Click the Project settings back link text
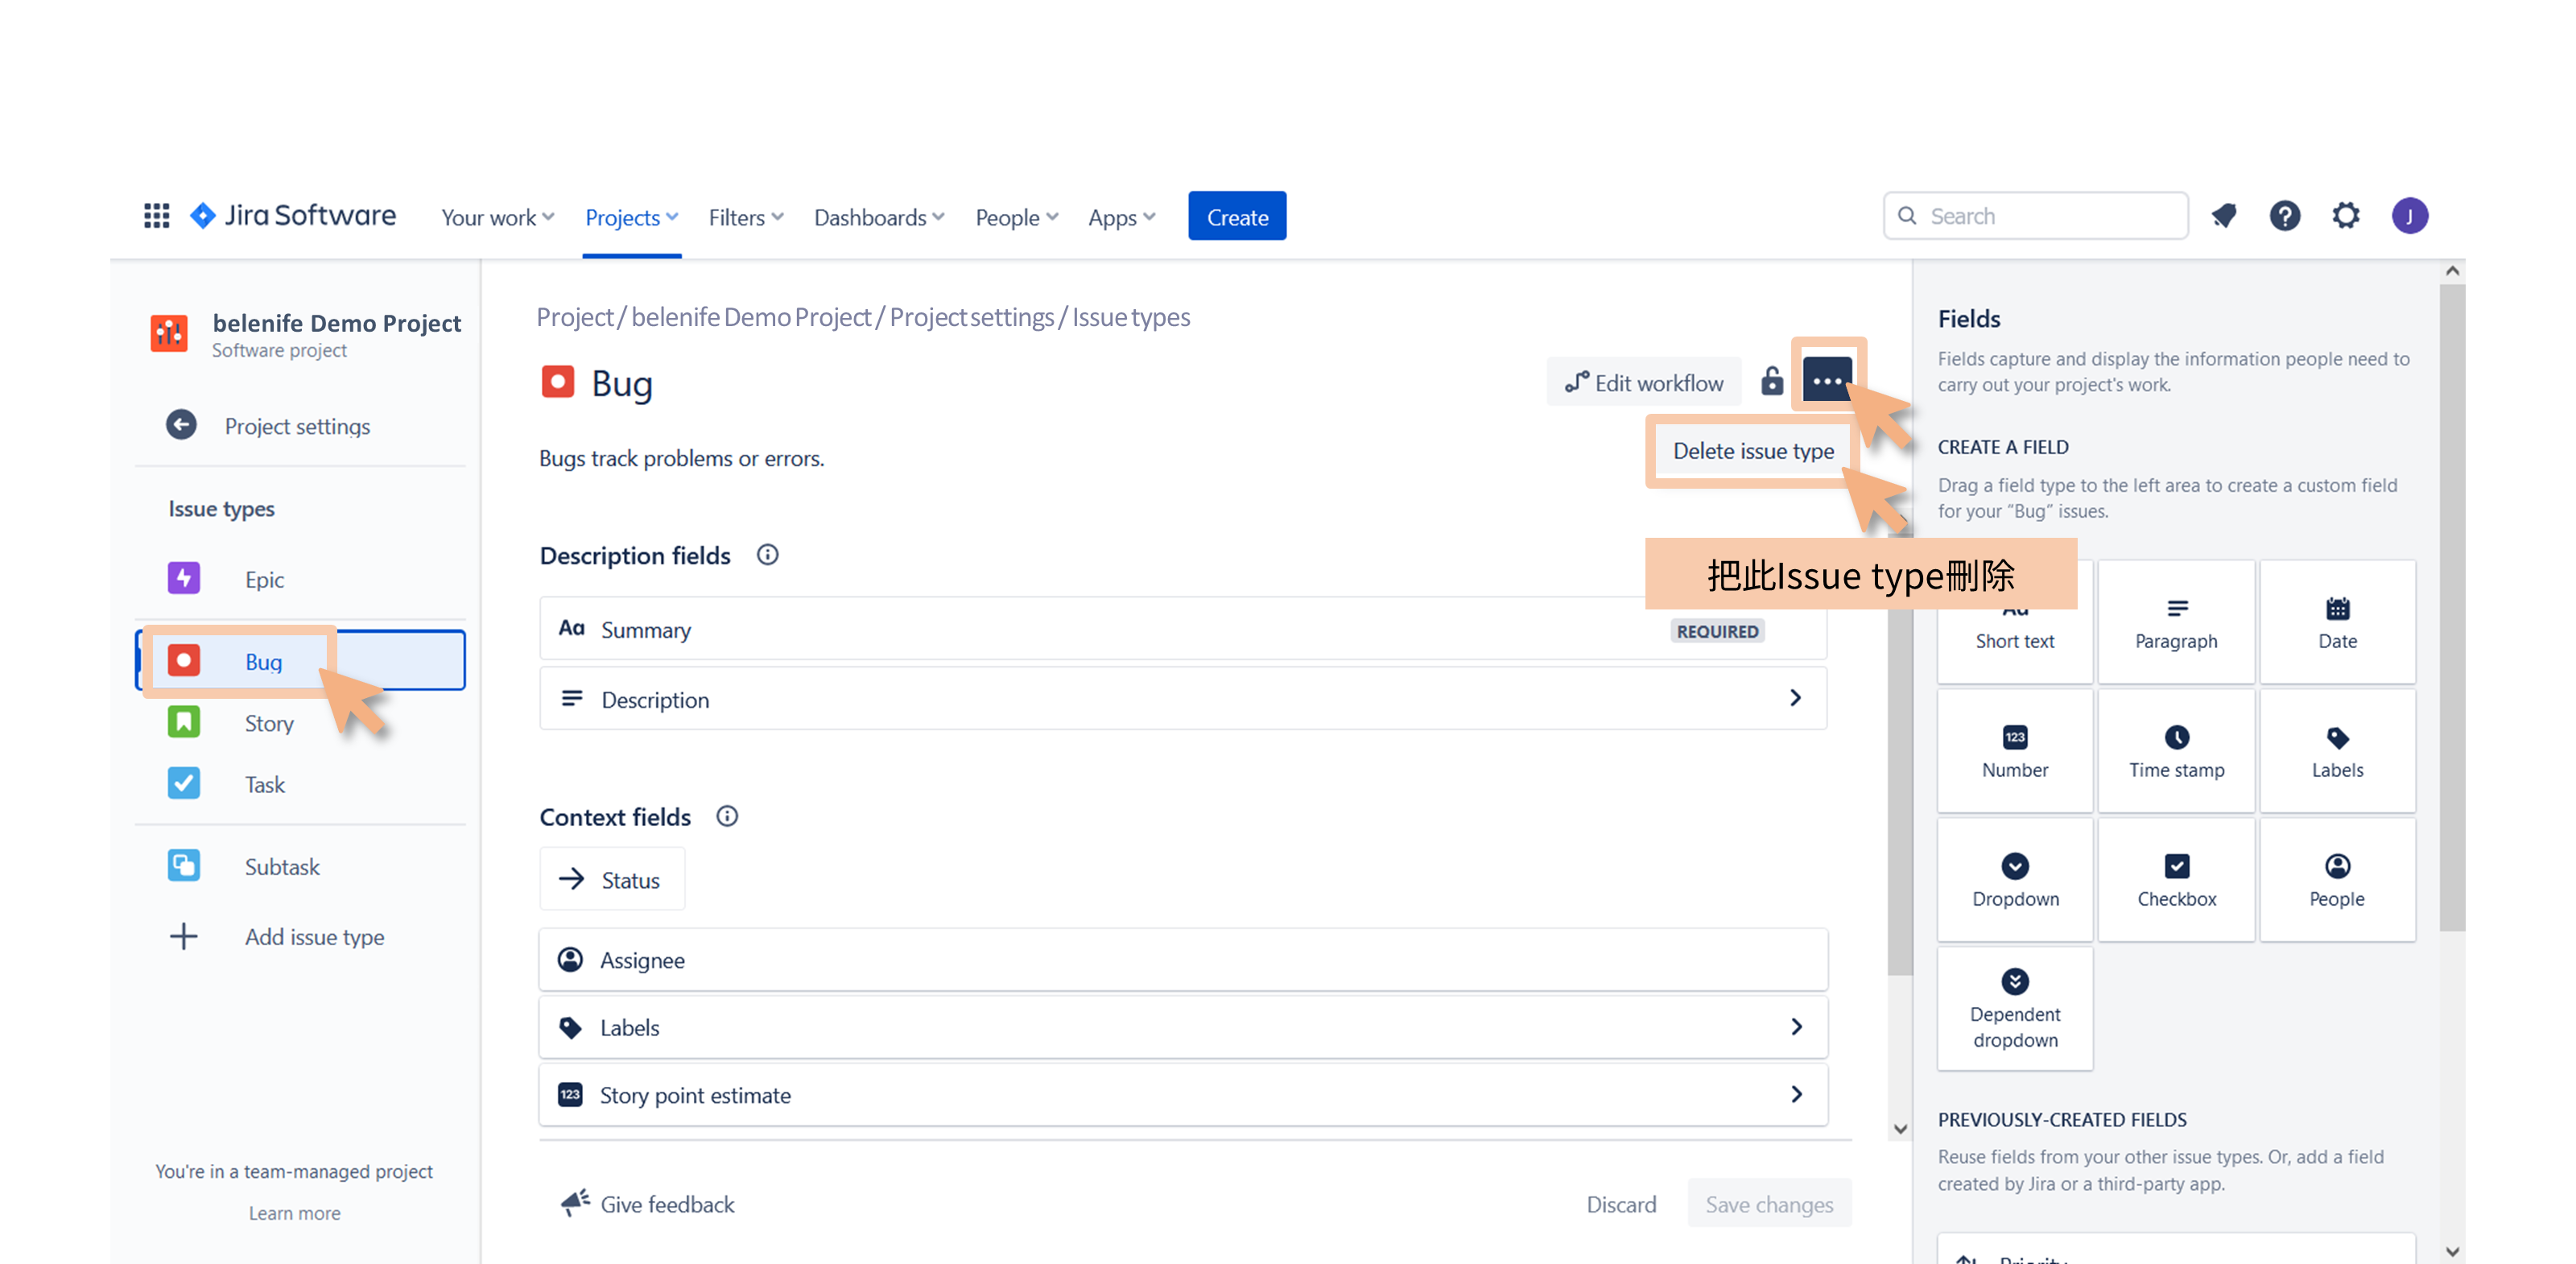2576x1264 pixels. point(297,426)
